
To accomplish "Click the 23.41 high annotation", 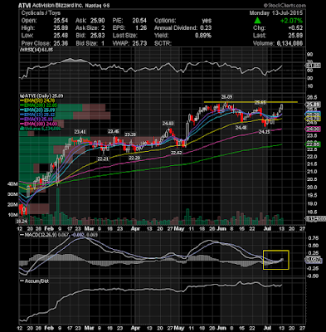I will (x=80, y=132).
